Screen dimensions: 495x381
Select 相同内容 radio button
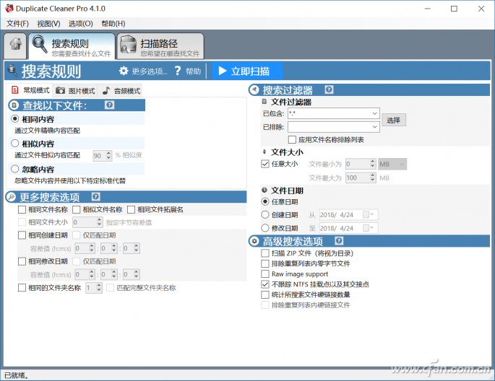(x=15, y=119)
